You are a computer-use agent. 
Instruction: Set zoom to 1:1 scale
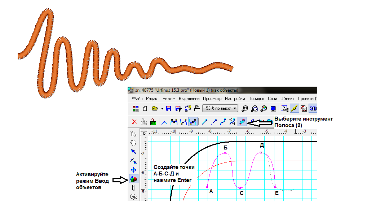pos(245,109)
